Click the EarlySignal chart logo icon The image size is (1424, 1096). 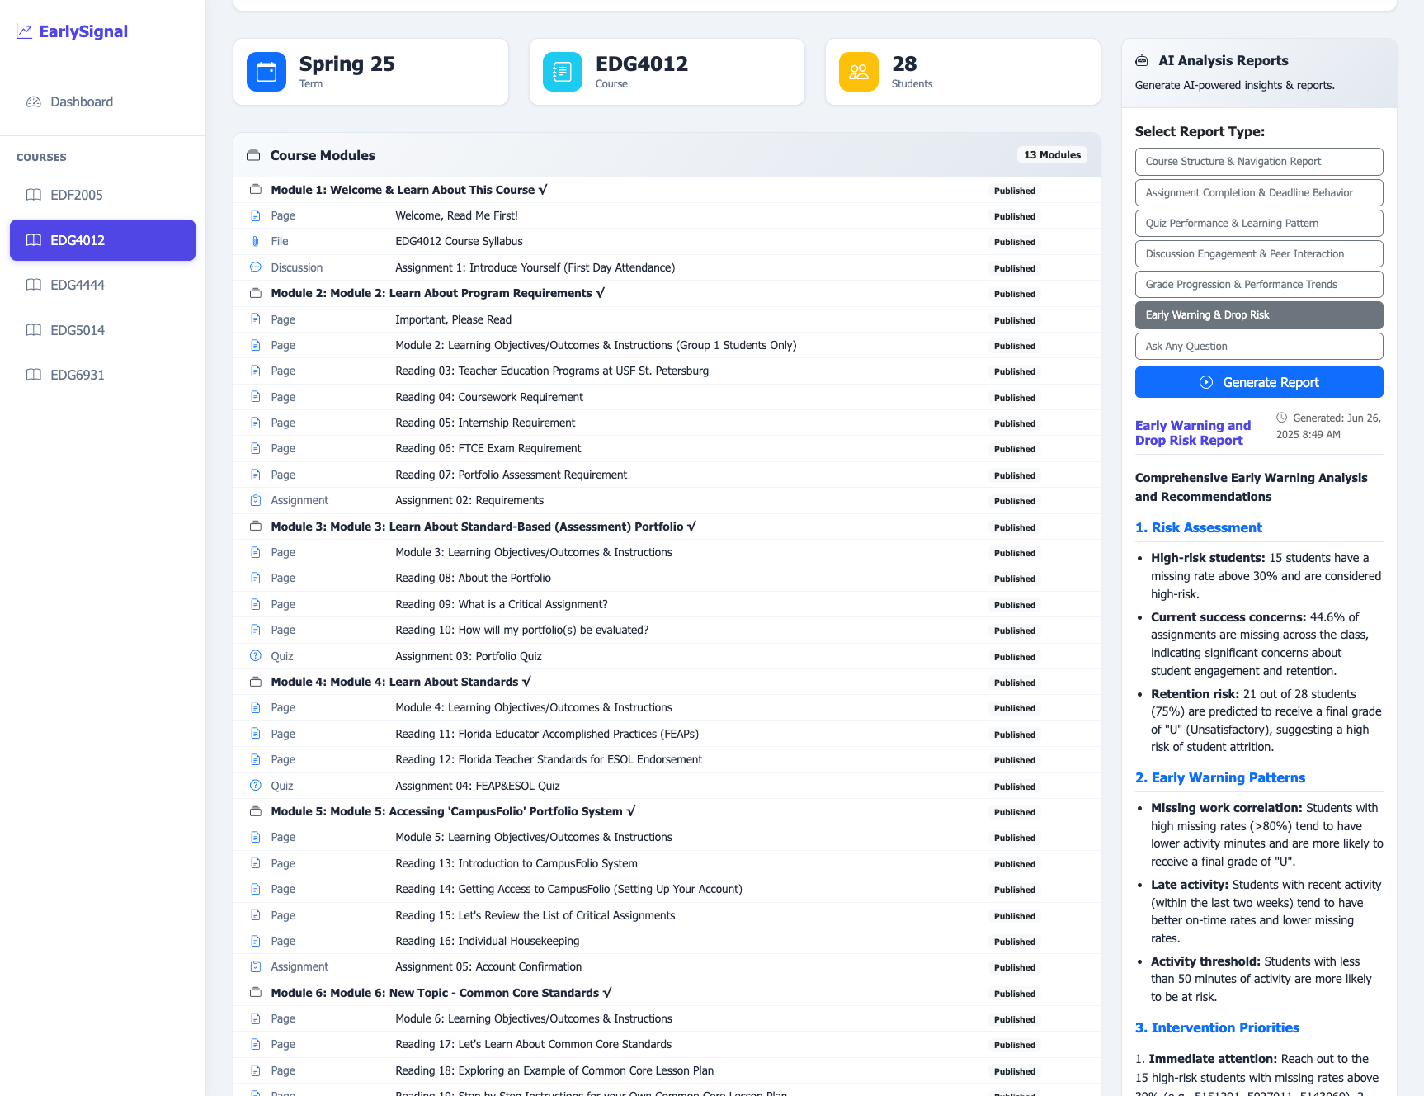tap(24, 31)
